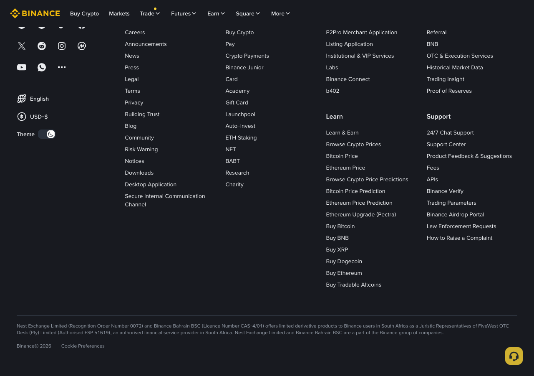Select Buy Crypto in the top navigation bar
Image resolution: width=534 pixels, height=376 pixels.
pos(84,13)
